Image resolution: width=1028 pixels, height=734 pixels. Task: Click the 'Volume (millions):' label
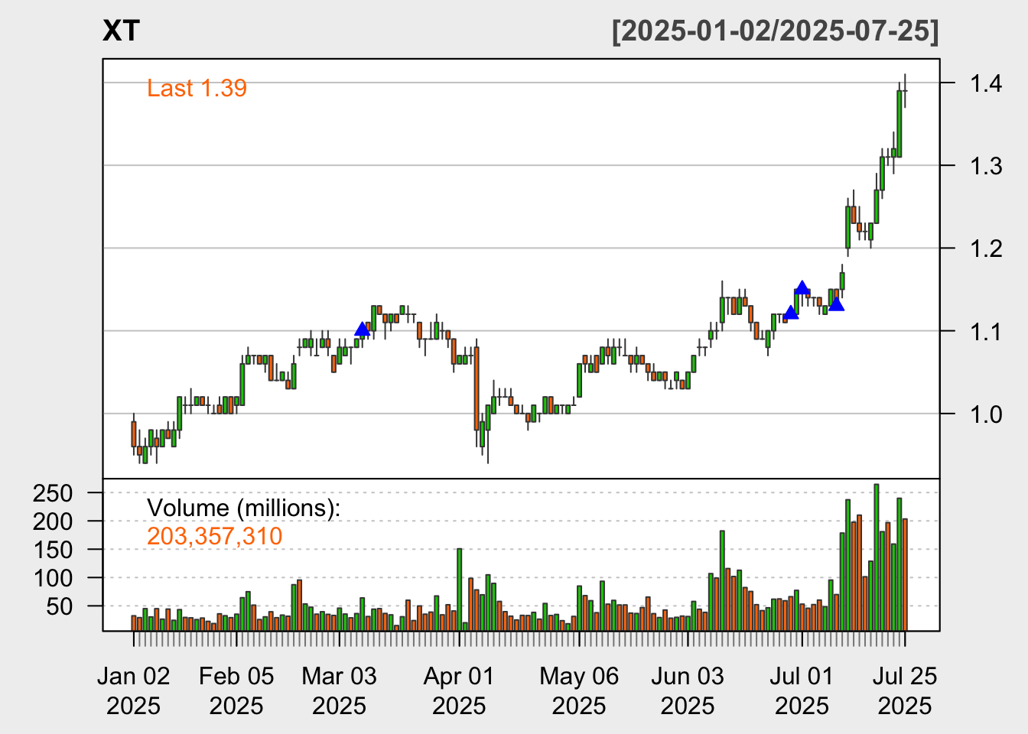(x=243, y=508)
